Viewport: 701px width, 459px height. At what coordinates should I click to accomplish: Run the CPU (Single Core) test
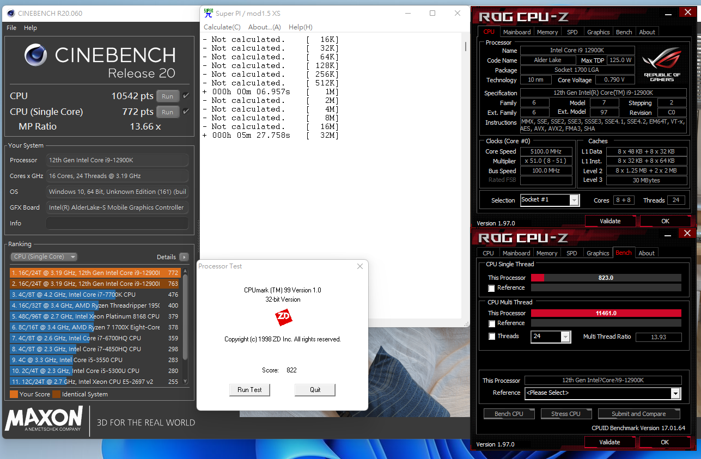point(168,112)
